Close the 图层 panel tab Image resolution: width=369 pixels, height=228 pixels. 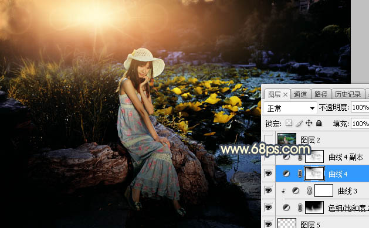(x=285, y=95)
